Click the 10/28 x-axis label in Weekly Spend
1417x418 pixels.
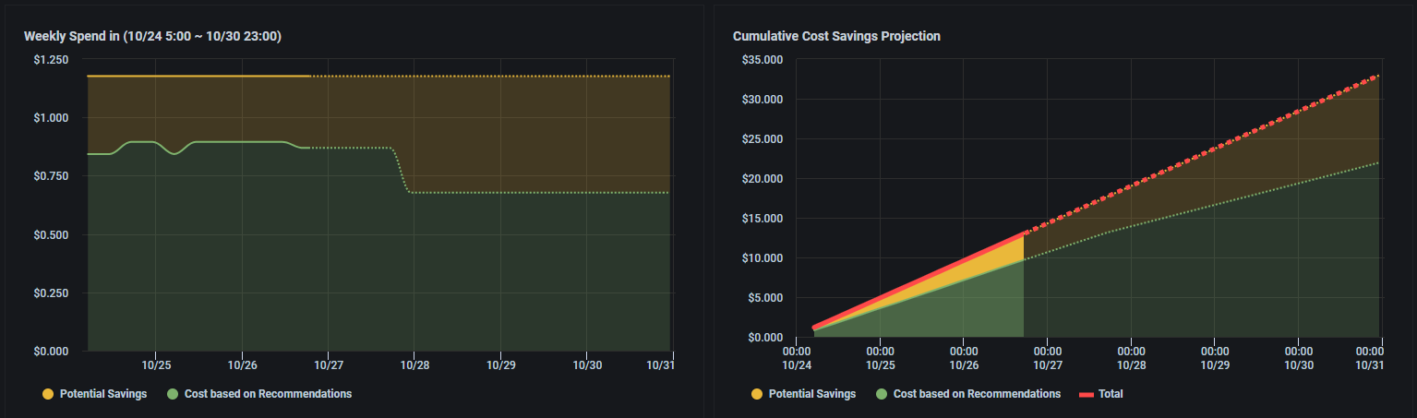(x=414, y=365)
